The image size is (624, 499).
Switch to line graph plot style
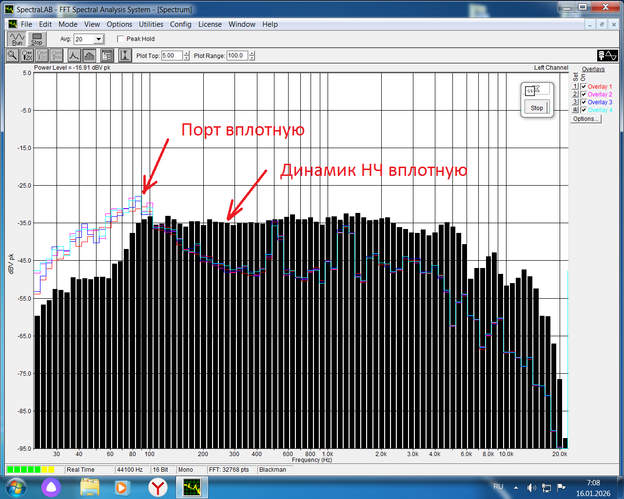coord(74,56)
